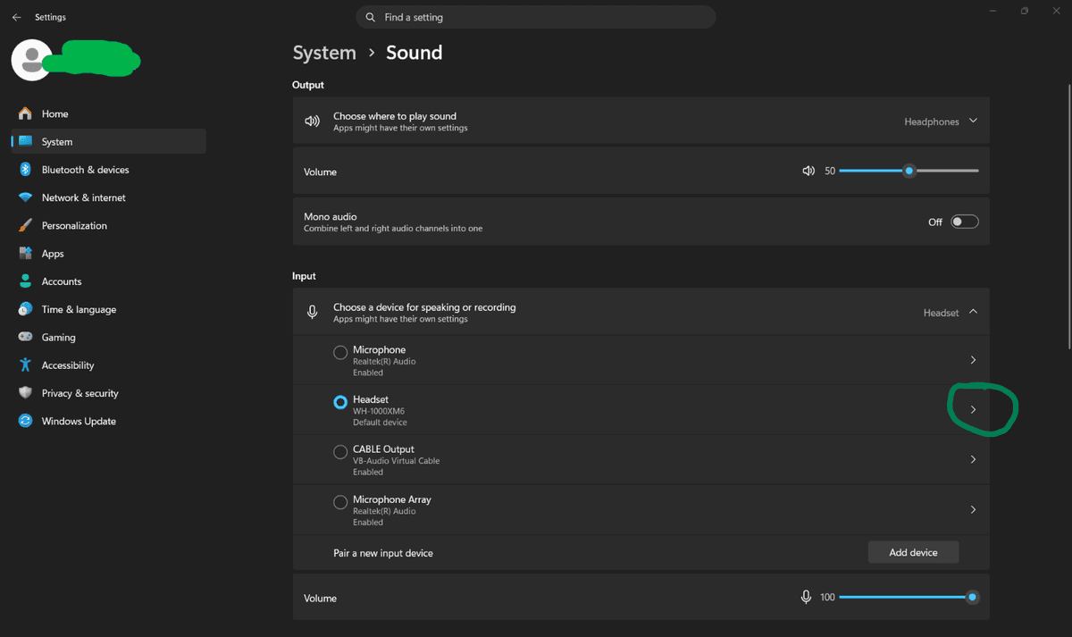Viewport: 1072px width, 637px height.
Task: Click the Windows Update refresh icon
Action: 25,421
